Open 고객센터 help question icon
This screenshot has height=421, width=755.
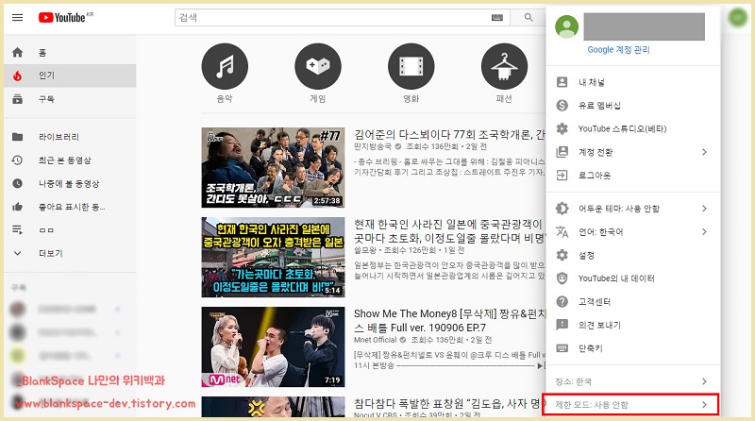(x=562, y=301)
